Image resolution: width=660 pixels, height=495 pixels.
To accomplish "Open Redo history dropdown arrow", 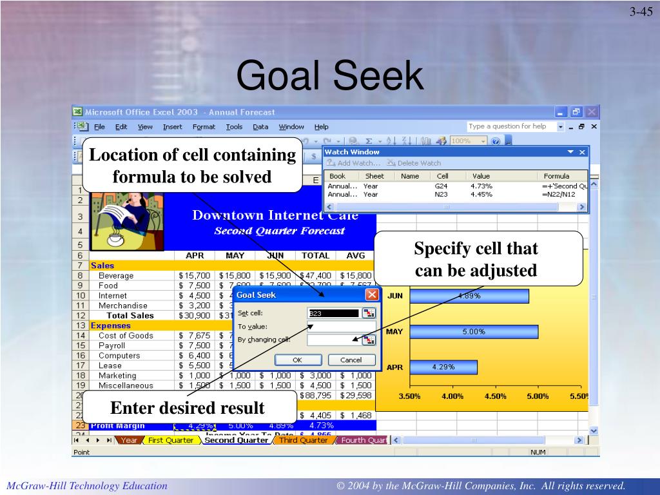I will click(339, 142).
